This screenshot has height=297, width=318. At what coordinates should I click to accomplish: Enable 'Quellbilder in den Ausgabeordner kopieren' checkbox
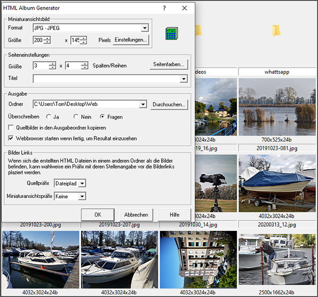11,127
